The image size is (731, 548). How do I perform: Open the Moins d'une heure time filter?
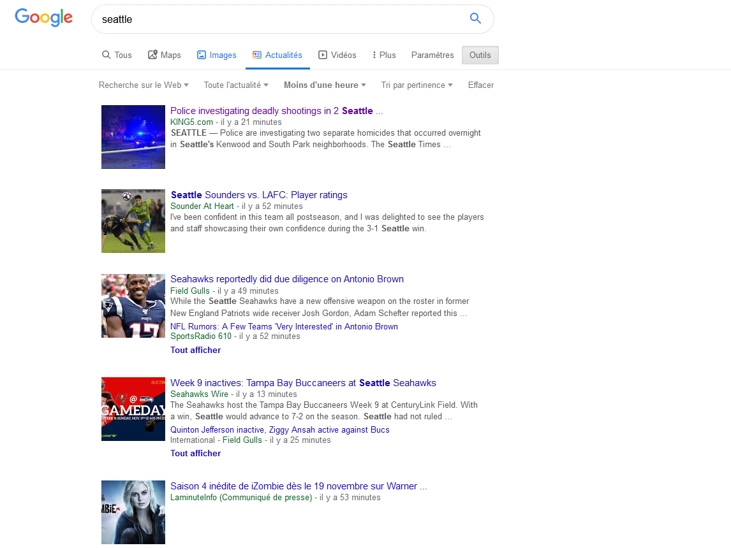(x=325, y=85)
